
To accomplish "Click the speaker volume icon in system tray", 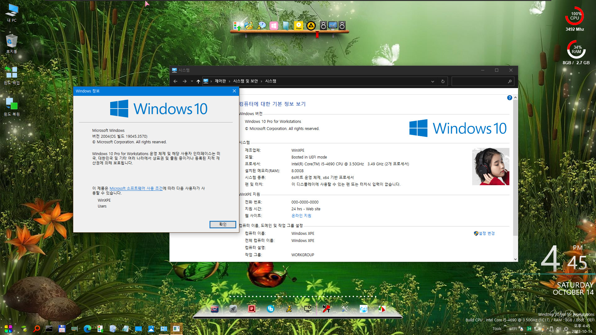I will [559, 329].
